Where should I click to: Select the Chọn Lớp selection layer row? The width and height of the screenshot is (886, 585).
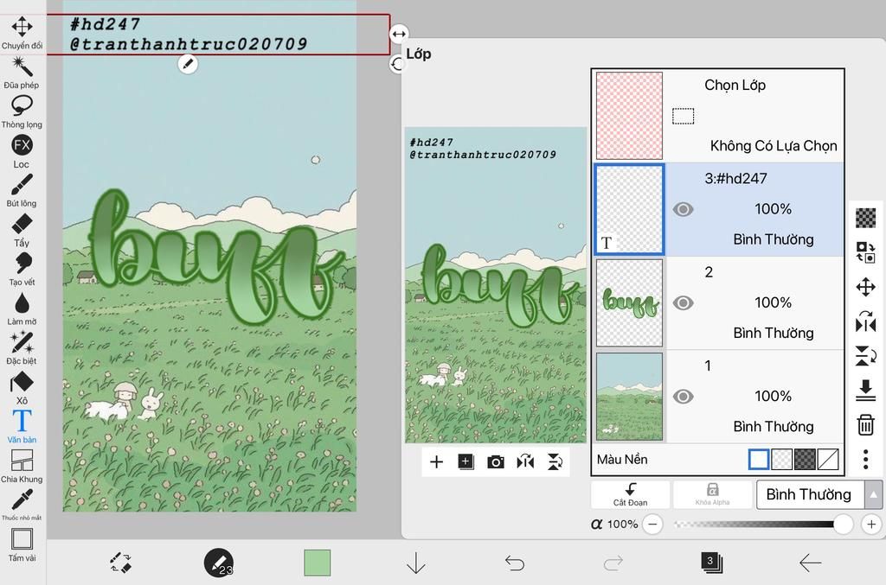click(718, 116)
